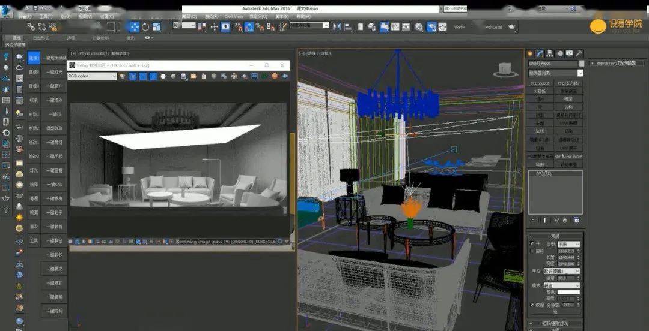Screen dimensions: 649x331
Task: Click the Mirror tool in main toolbar
Action: click(337, 27)
